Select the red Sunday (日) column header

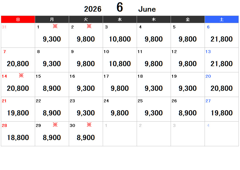(x=18, y=19)
